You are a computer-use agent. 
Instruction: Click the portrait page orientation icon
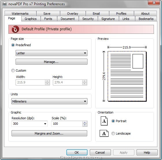[104, 121]
